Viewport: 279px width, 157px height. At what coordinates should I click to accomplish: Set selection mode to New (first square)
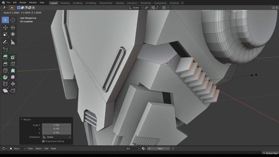coord(19,8)
